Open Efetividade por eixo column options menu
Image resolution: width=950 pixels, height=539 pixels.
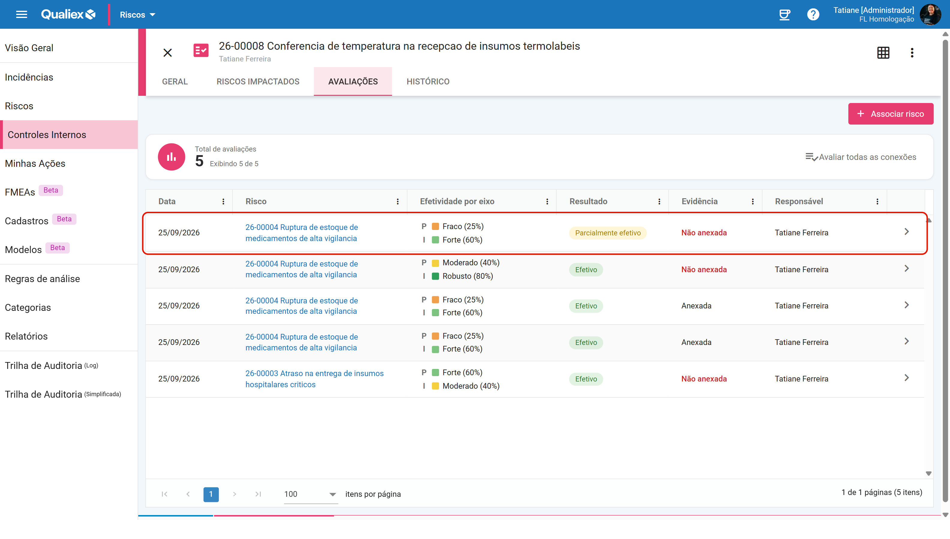pyautogui.click(x=547, y=202)
